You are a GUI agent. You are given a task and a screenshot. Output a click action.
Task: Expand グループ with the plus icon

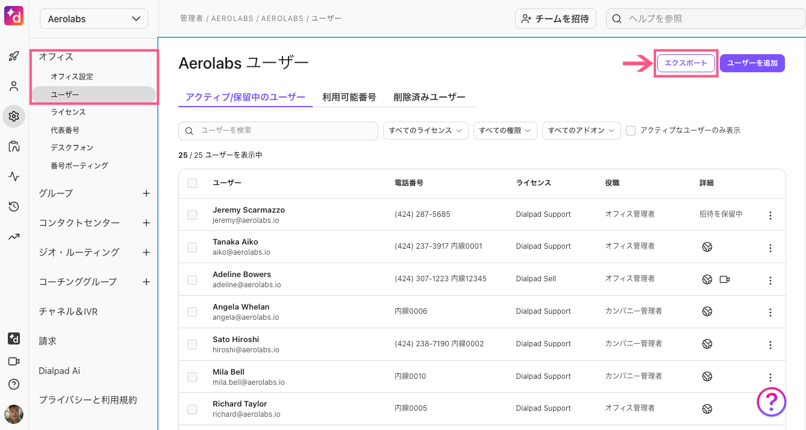tap(146, 193)
